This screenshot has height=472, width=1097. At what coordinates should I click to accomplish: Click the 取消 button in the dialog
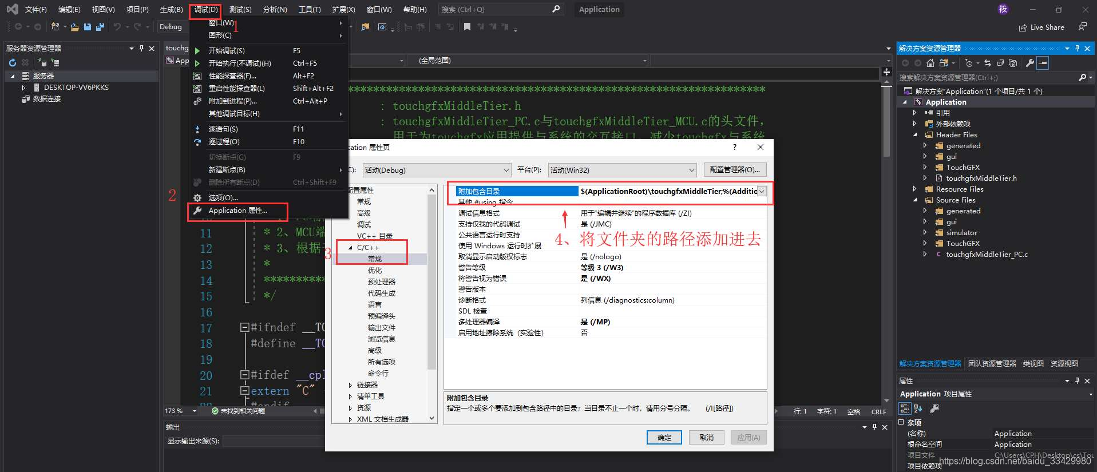tap(707, 437)
